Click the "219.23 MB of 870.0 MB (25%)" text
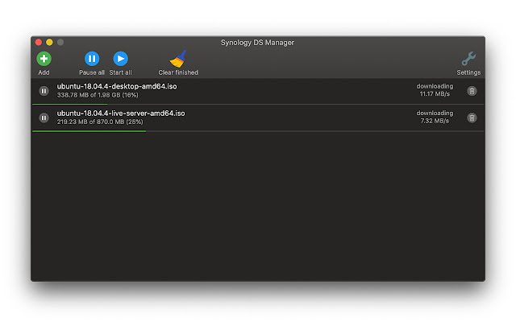The image size is (516, 322). click(x=100, y=122)
